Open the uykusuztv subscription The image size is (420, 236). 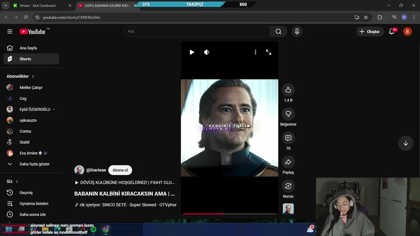31,120
